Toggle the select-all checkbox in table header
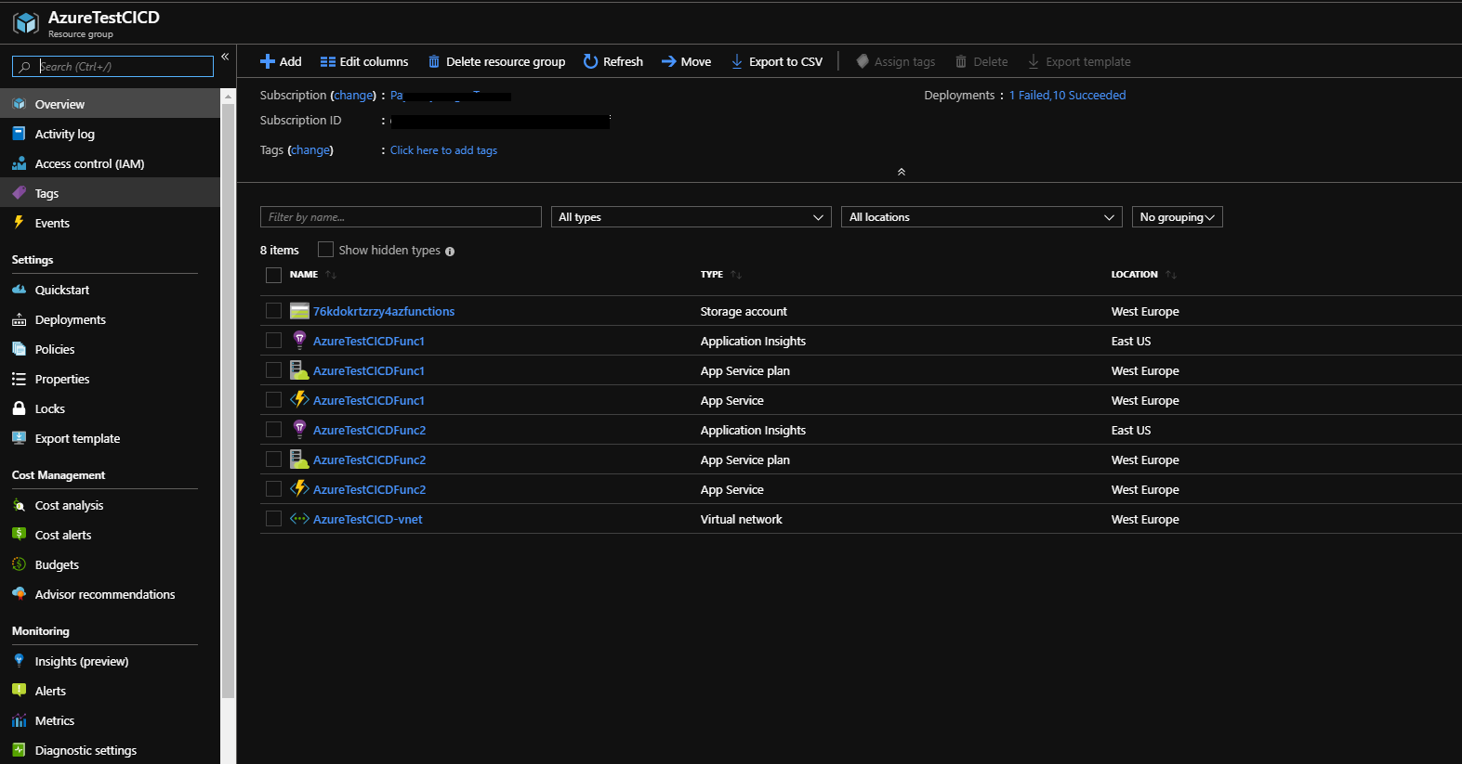The image size is (1462, 764). tap(273, 275)
